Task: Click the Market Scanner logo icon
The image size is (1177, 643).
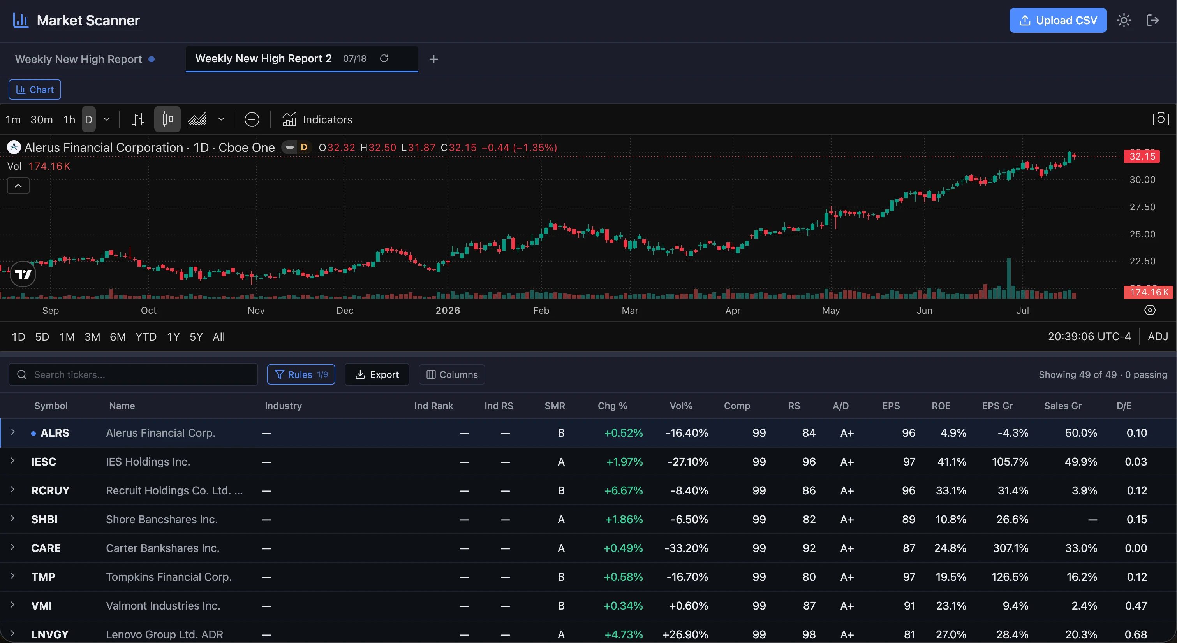Action: (21, 20)
